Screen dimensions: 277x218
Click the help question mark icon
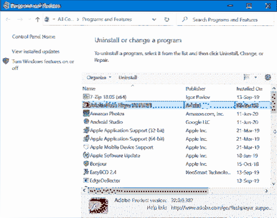tap(267, 77)
